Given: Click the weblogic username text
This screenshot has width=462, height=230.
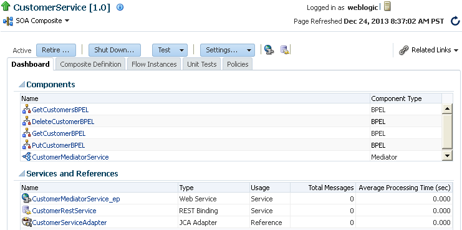Looking at the screenshot, I should 363,7.
